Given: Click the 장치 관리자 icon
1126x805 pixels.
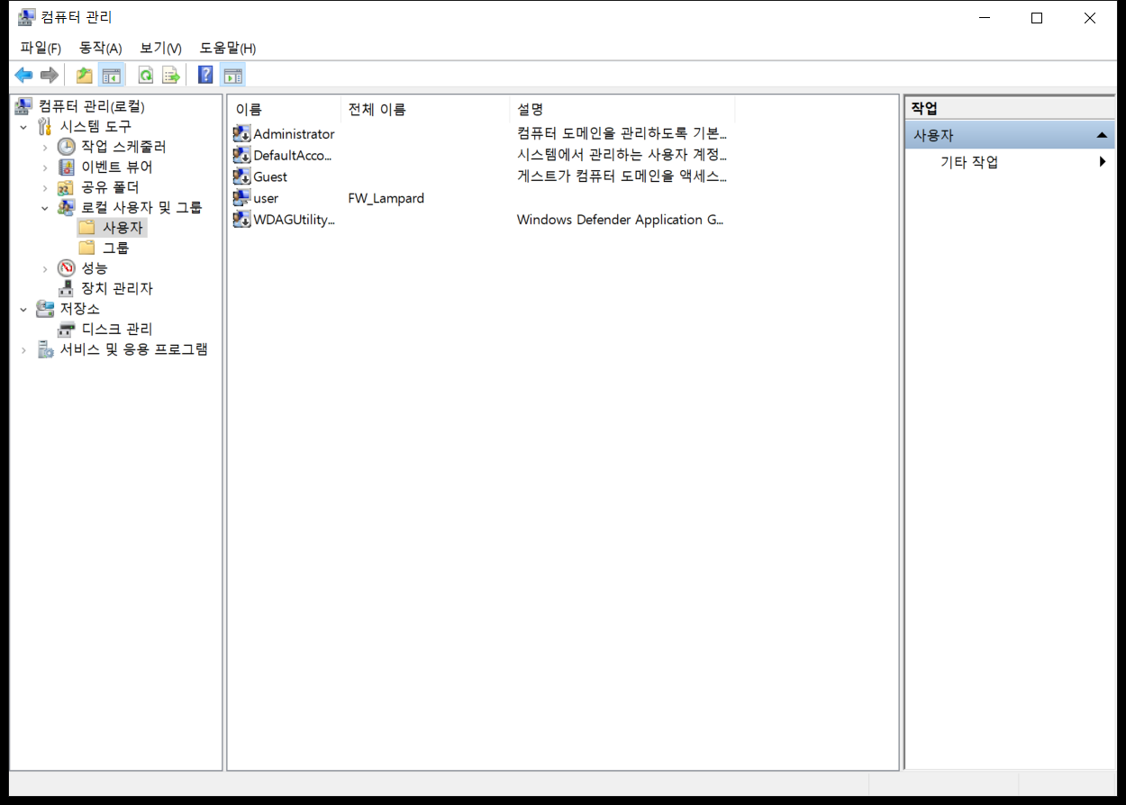Looking at the screenshot, I should (67, 288).
